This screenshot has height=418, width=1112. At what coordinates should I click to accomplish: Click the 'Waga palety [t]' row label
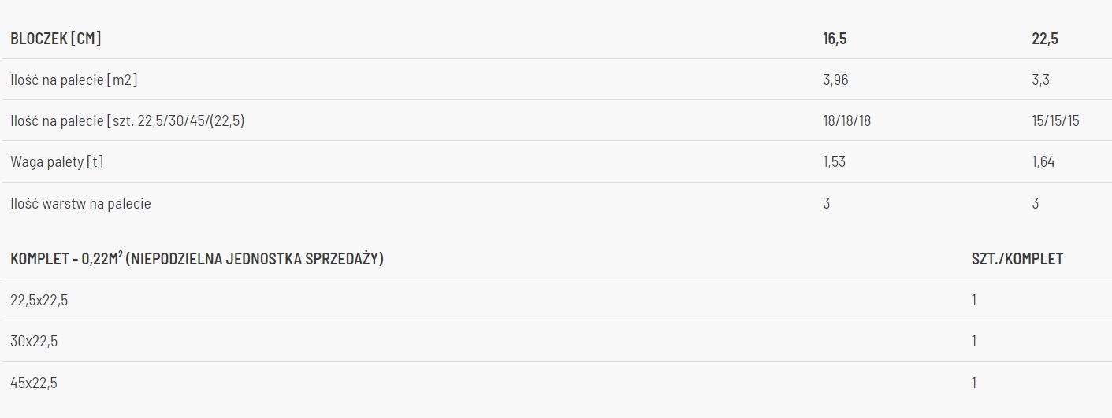[57, 162]
